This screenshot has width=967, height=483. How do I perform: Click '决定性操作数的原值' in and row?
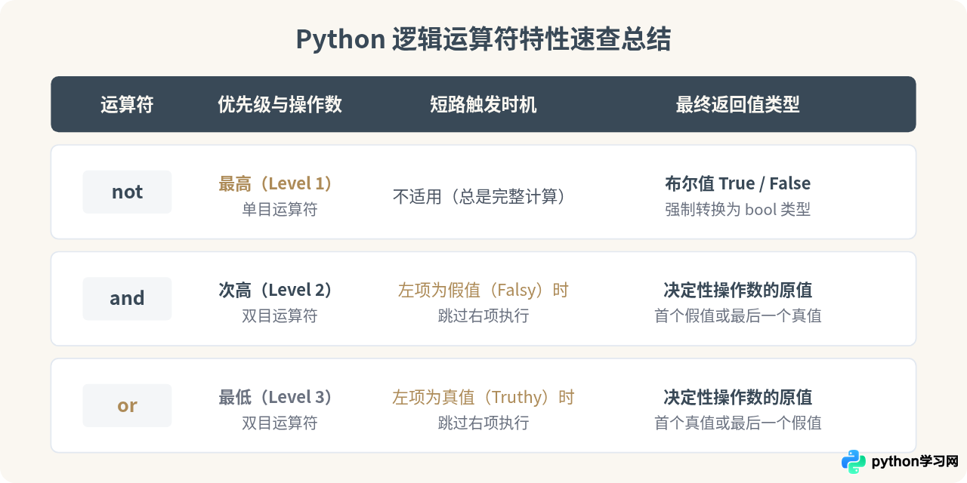pos(737,290)
